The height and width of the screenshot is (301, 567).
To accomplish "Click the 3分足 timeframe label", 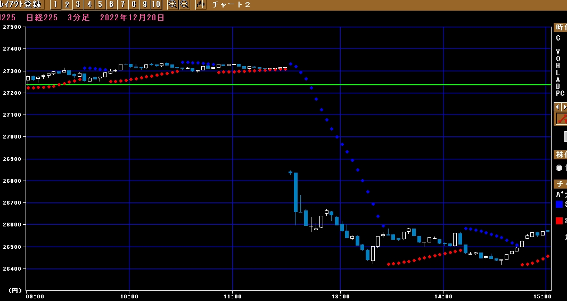I will click(78, 18).
